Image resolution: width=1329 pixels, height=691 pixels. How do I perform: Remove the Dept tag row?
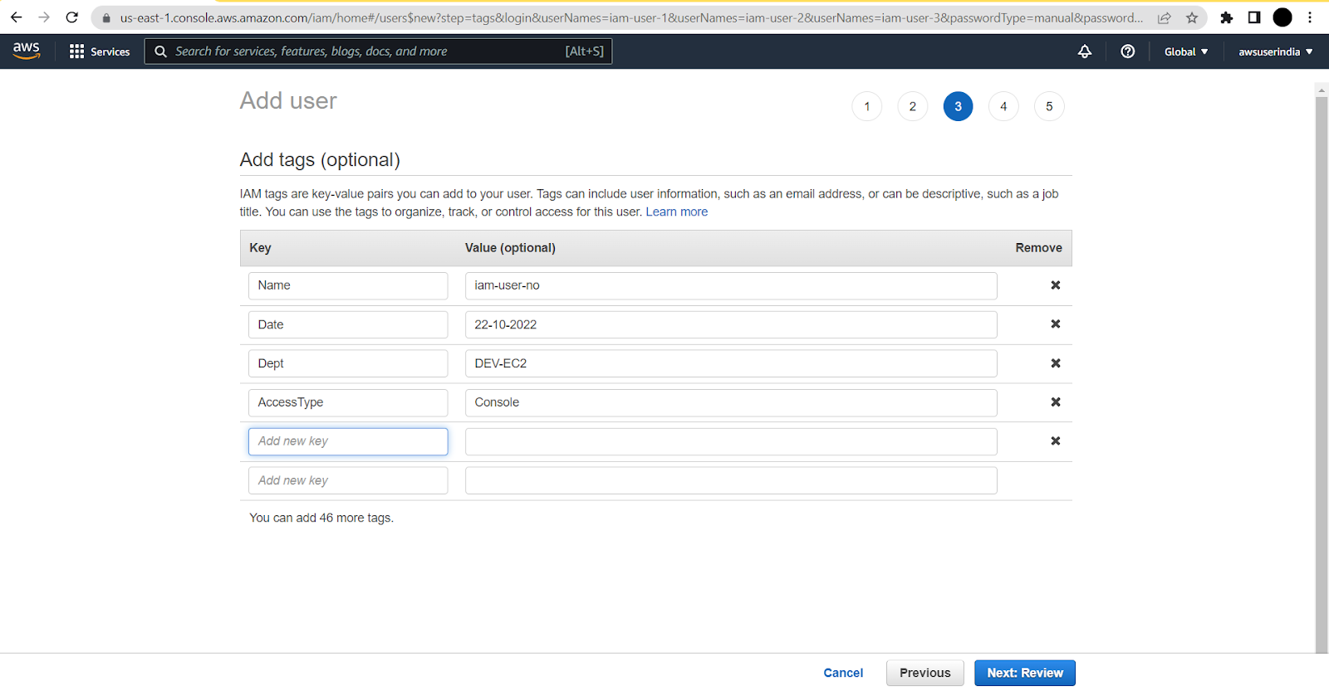pyautogui.click(x=1056, y=363)
